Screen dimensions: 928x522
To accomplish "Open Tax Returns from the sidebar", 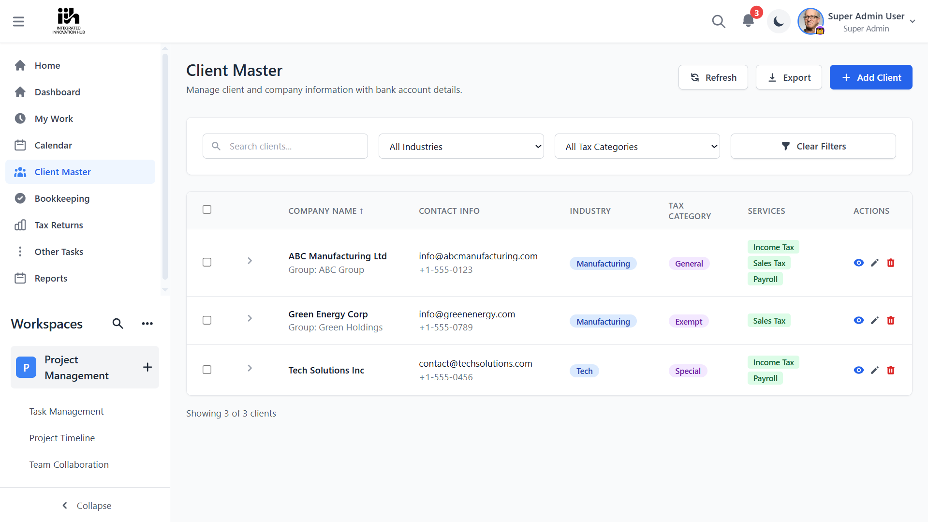I will click(x=59, y=225).
